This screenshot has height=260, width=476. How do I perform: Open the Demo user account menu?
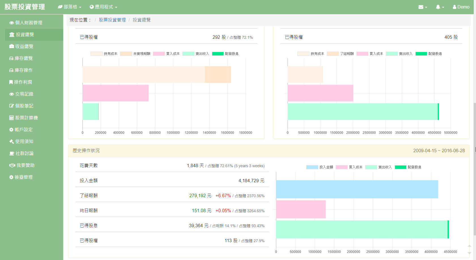[461, 7]
